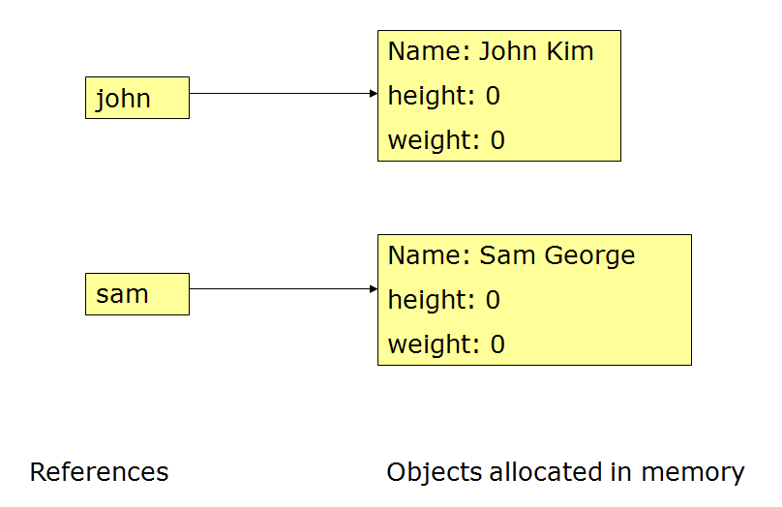Select height field in Sam George object
The image size is (782, 507).
click(444, 301)
